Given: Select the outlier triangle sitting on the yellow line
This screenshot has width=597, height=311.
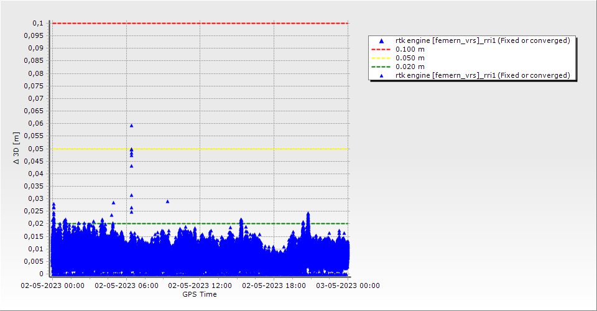Looking at the screenshot, I should coord(131,149).
